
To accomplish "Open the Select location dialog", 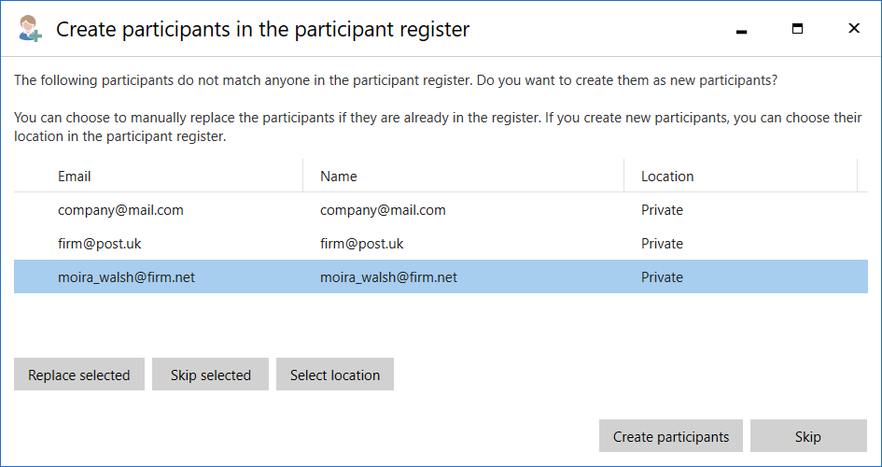I will coord(335,375).
